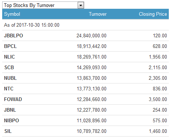Select the SIL stock symbol
This screenshot has width=171, height=138.
[x=8, y=131]
